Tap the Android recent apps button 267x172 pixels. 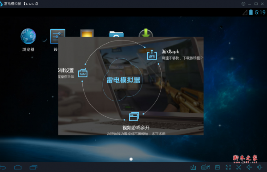(33, 167)
